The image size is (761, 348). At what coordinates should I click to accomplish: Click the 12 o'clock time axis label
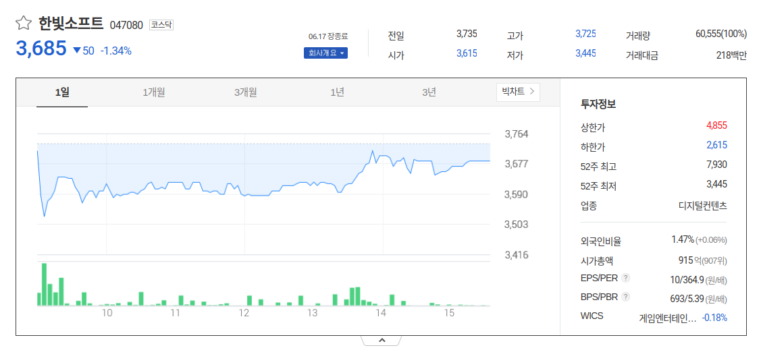click(244, 314)
